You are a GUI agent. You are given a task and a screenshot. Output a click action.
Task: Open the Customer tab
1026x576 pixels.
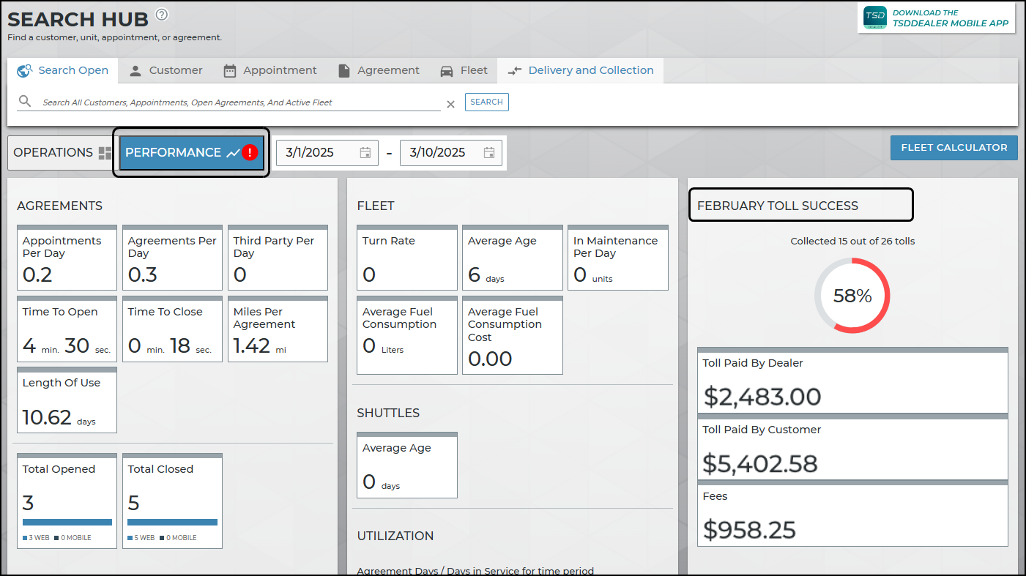pos(166,70)
